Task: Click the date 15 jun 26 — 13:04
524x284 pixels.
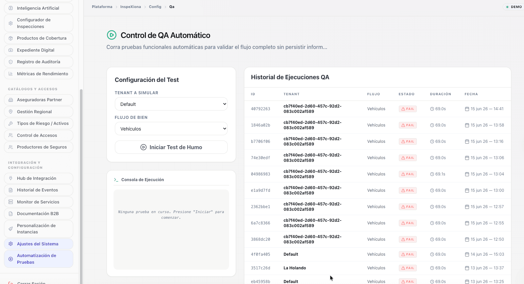Action: [x=487, y=174]
